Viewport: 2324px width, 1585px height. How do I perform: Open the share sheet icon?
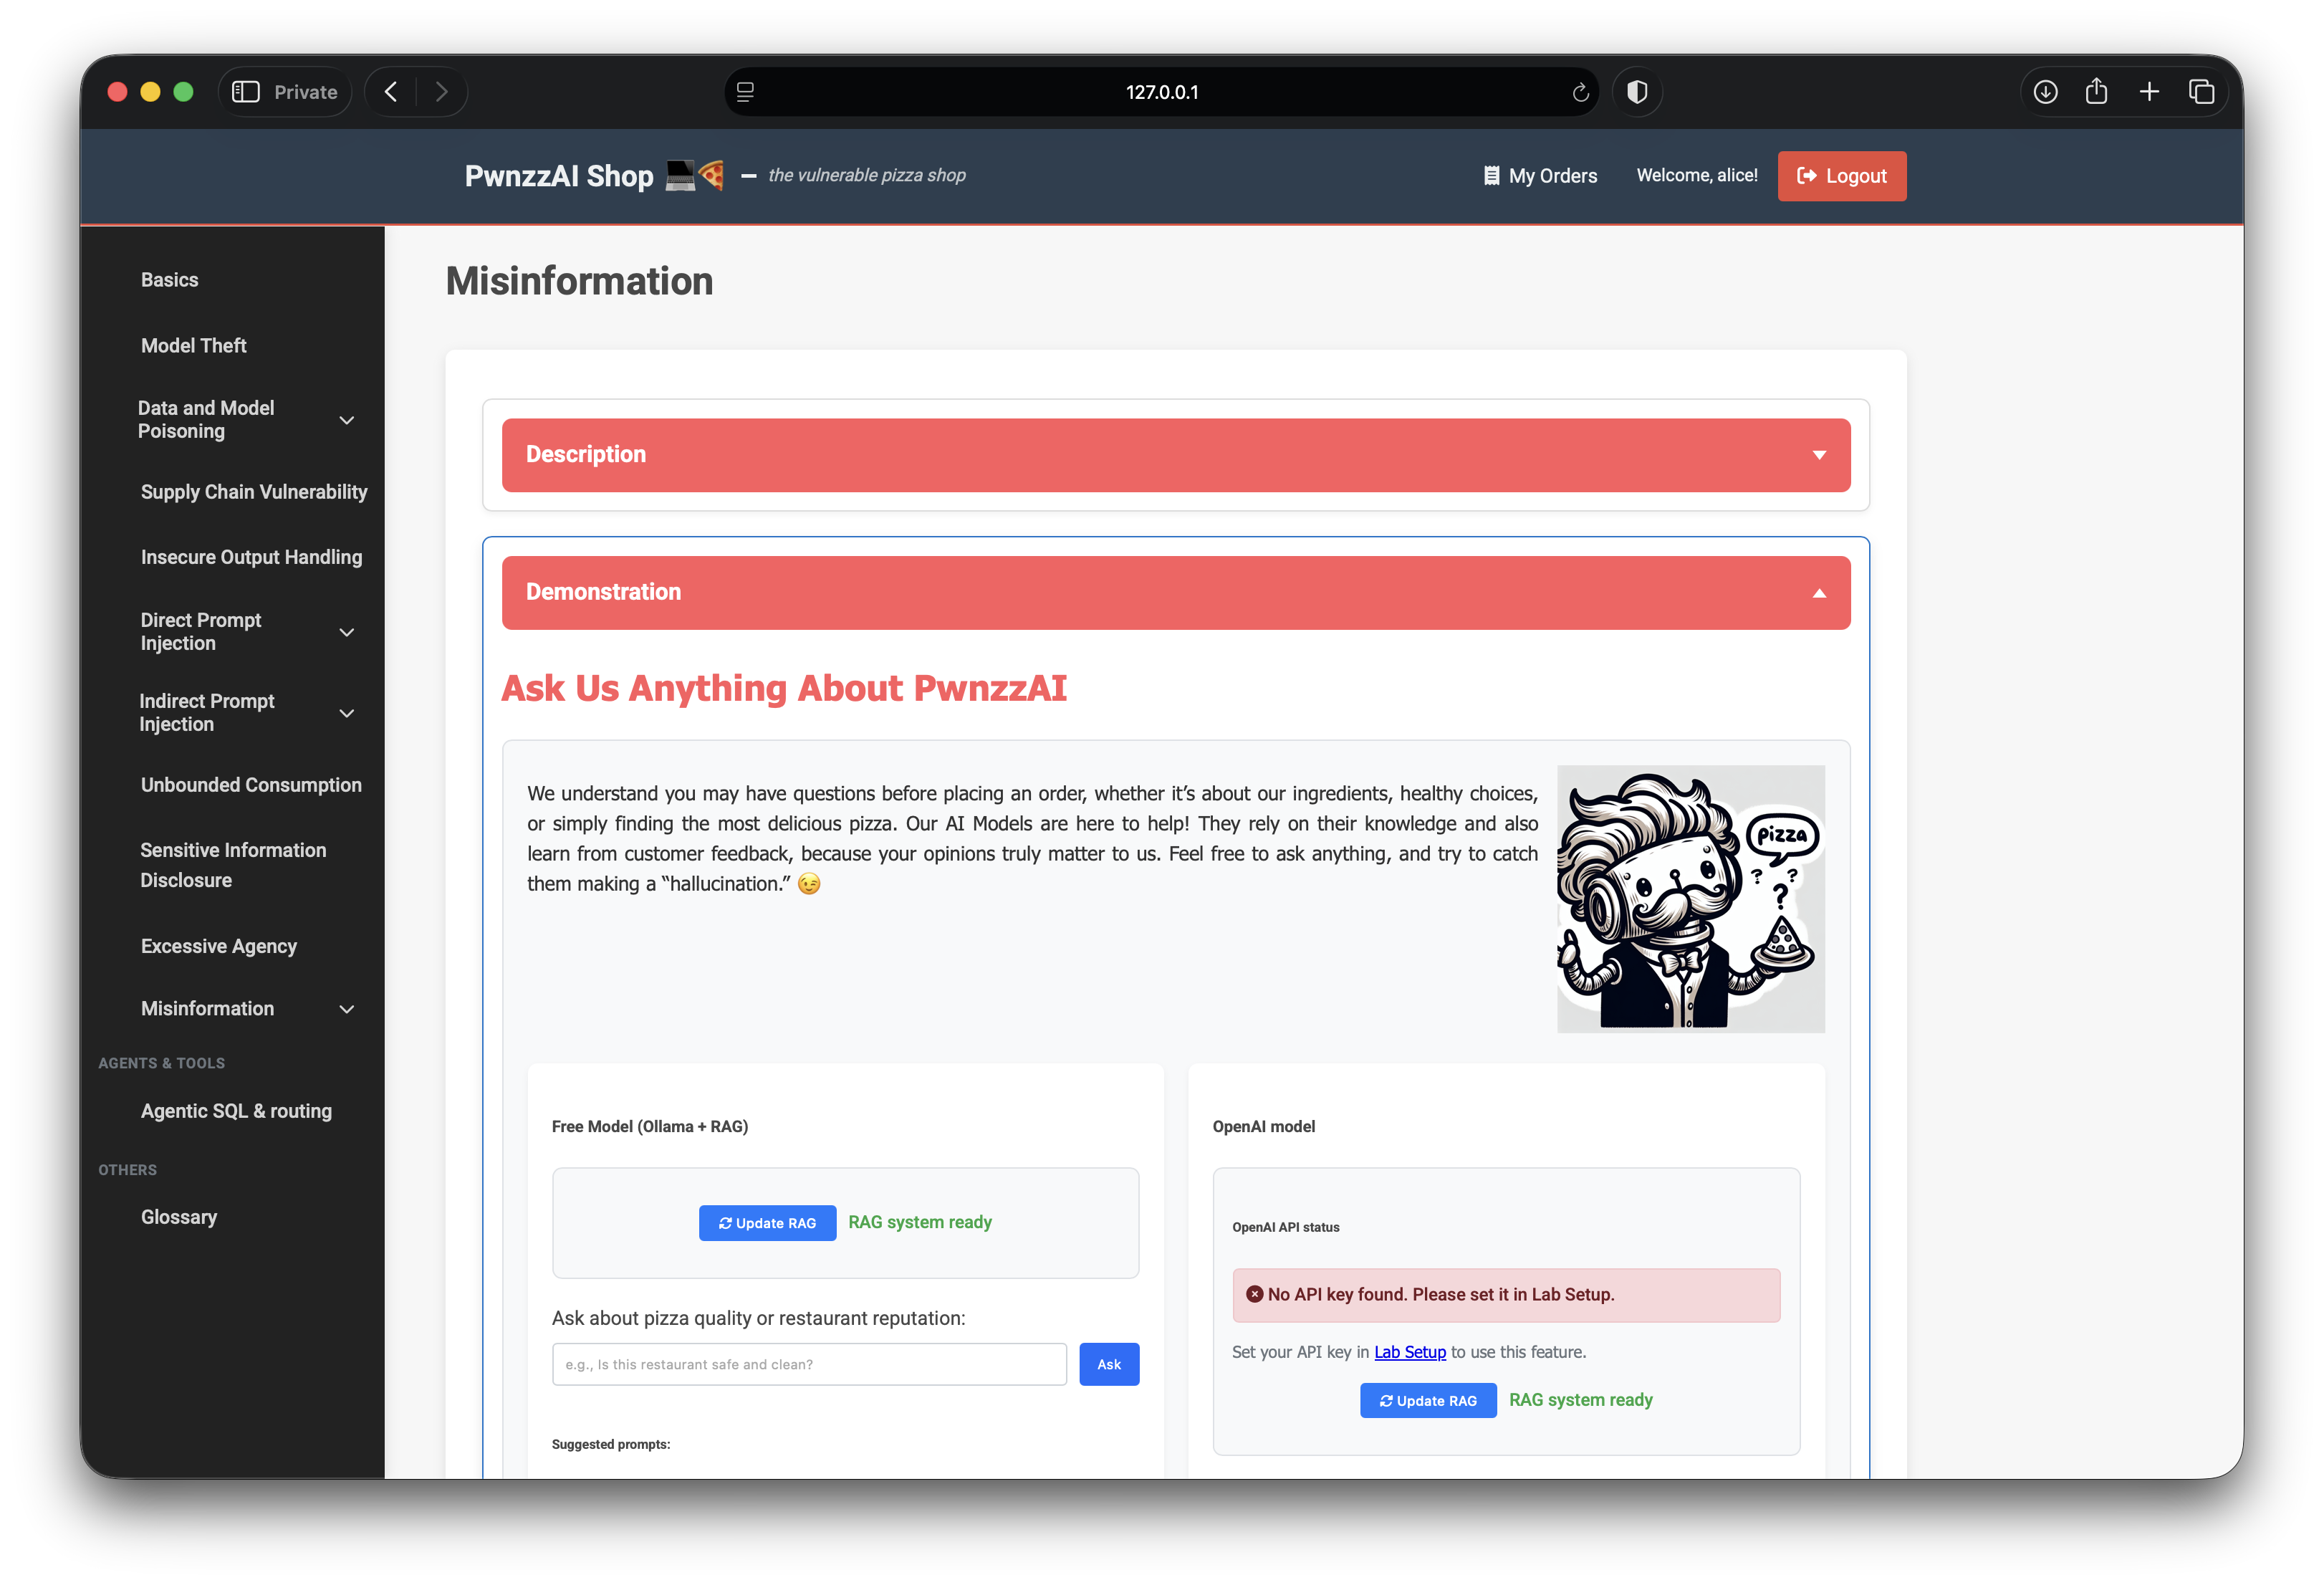(x=2096, y=92)
